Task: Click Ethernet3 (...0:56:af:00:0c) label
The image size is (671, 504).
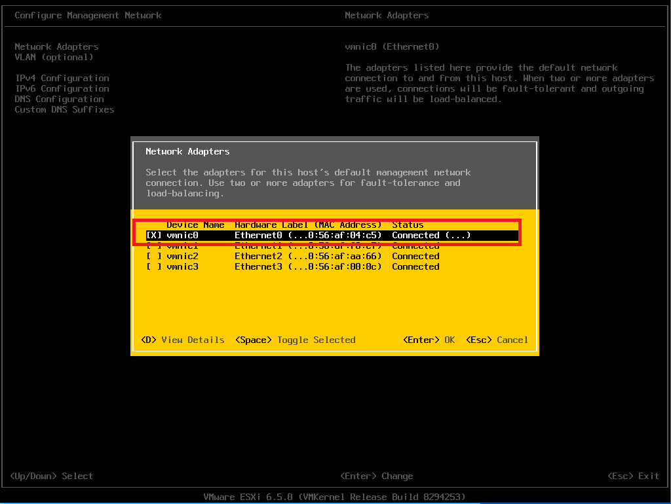Action: 308,267
